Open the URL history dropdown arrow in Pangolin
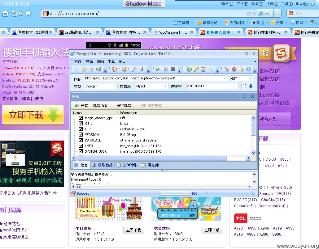This screenshot has height=249, width=319. pyautogui.click(x=225, y=78)
